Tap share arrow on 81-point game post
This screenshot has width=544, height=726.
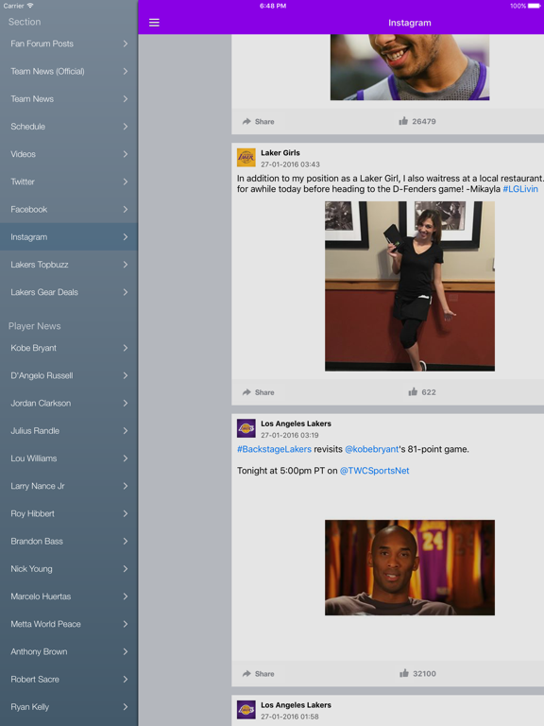246,674
